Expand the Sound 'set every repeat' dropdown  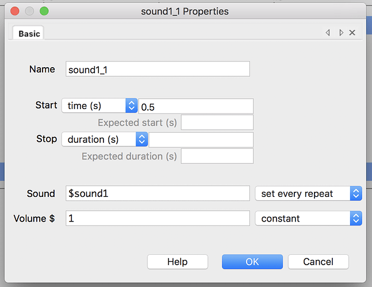[308, 193]
